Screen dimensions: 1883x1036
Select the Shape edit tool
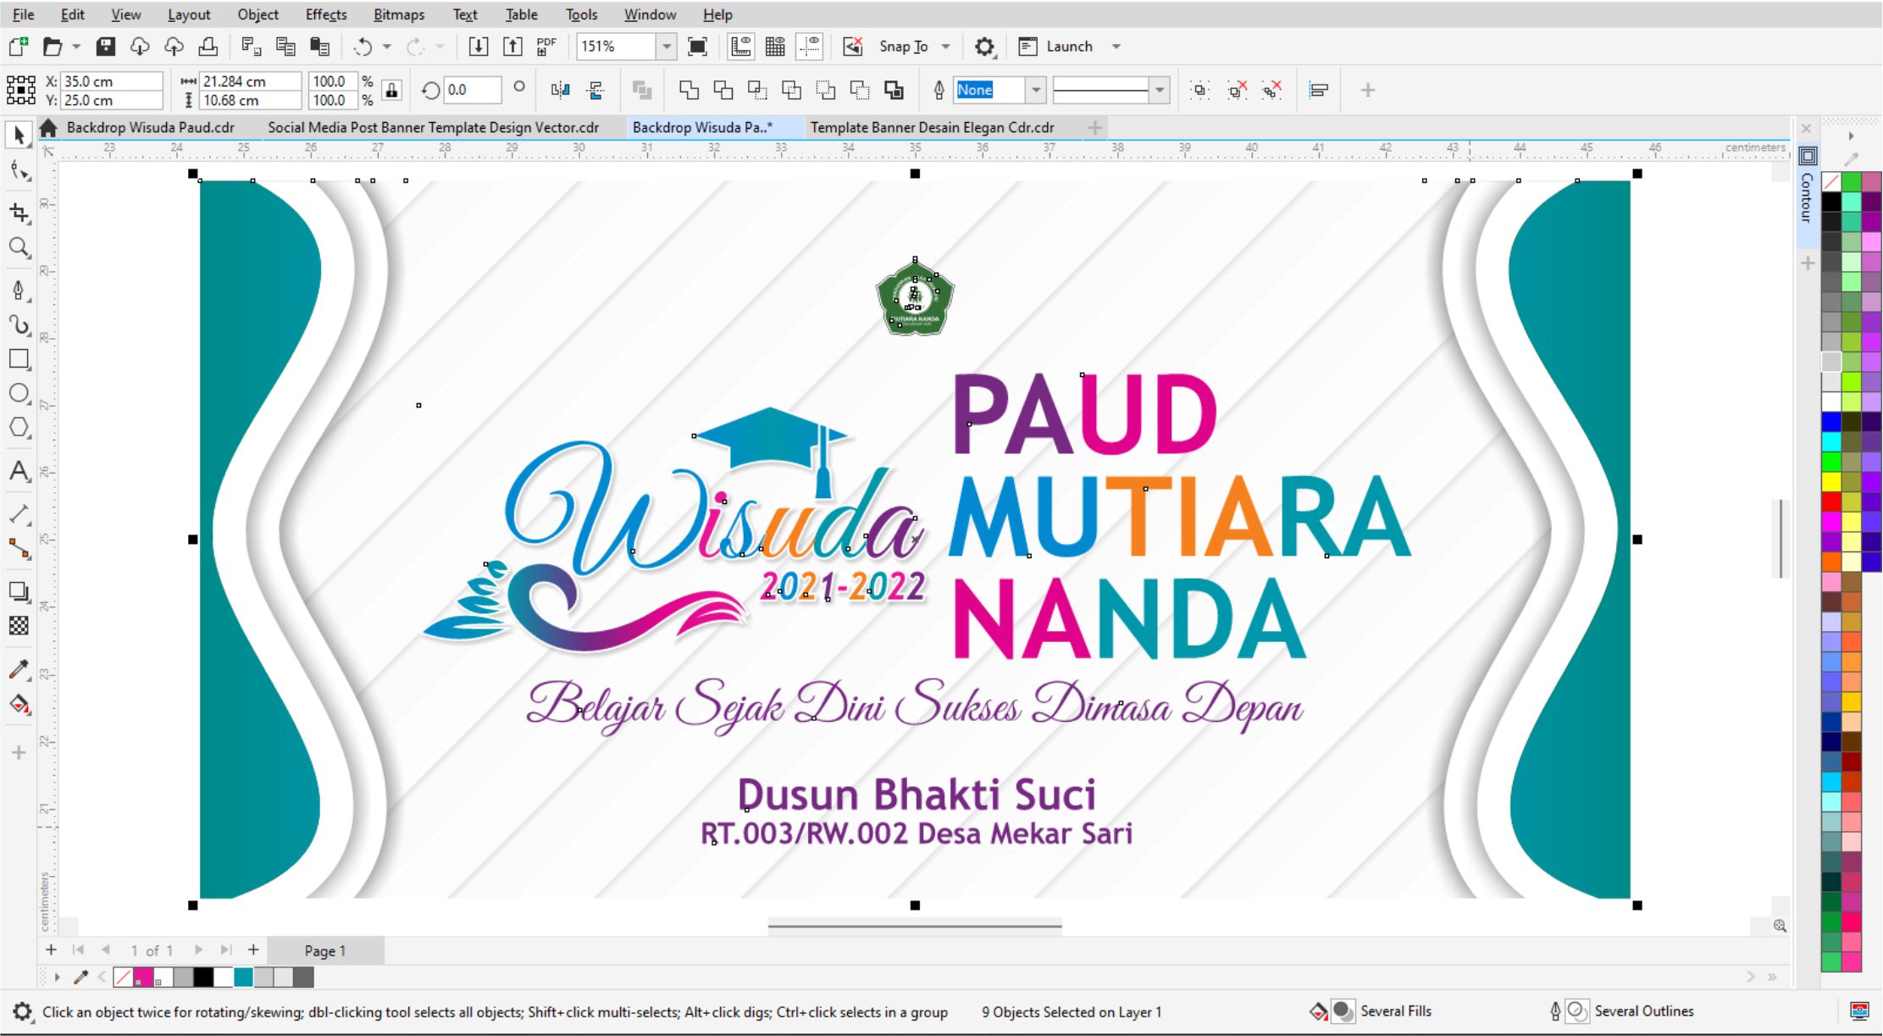(19, 172)
